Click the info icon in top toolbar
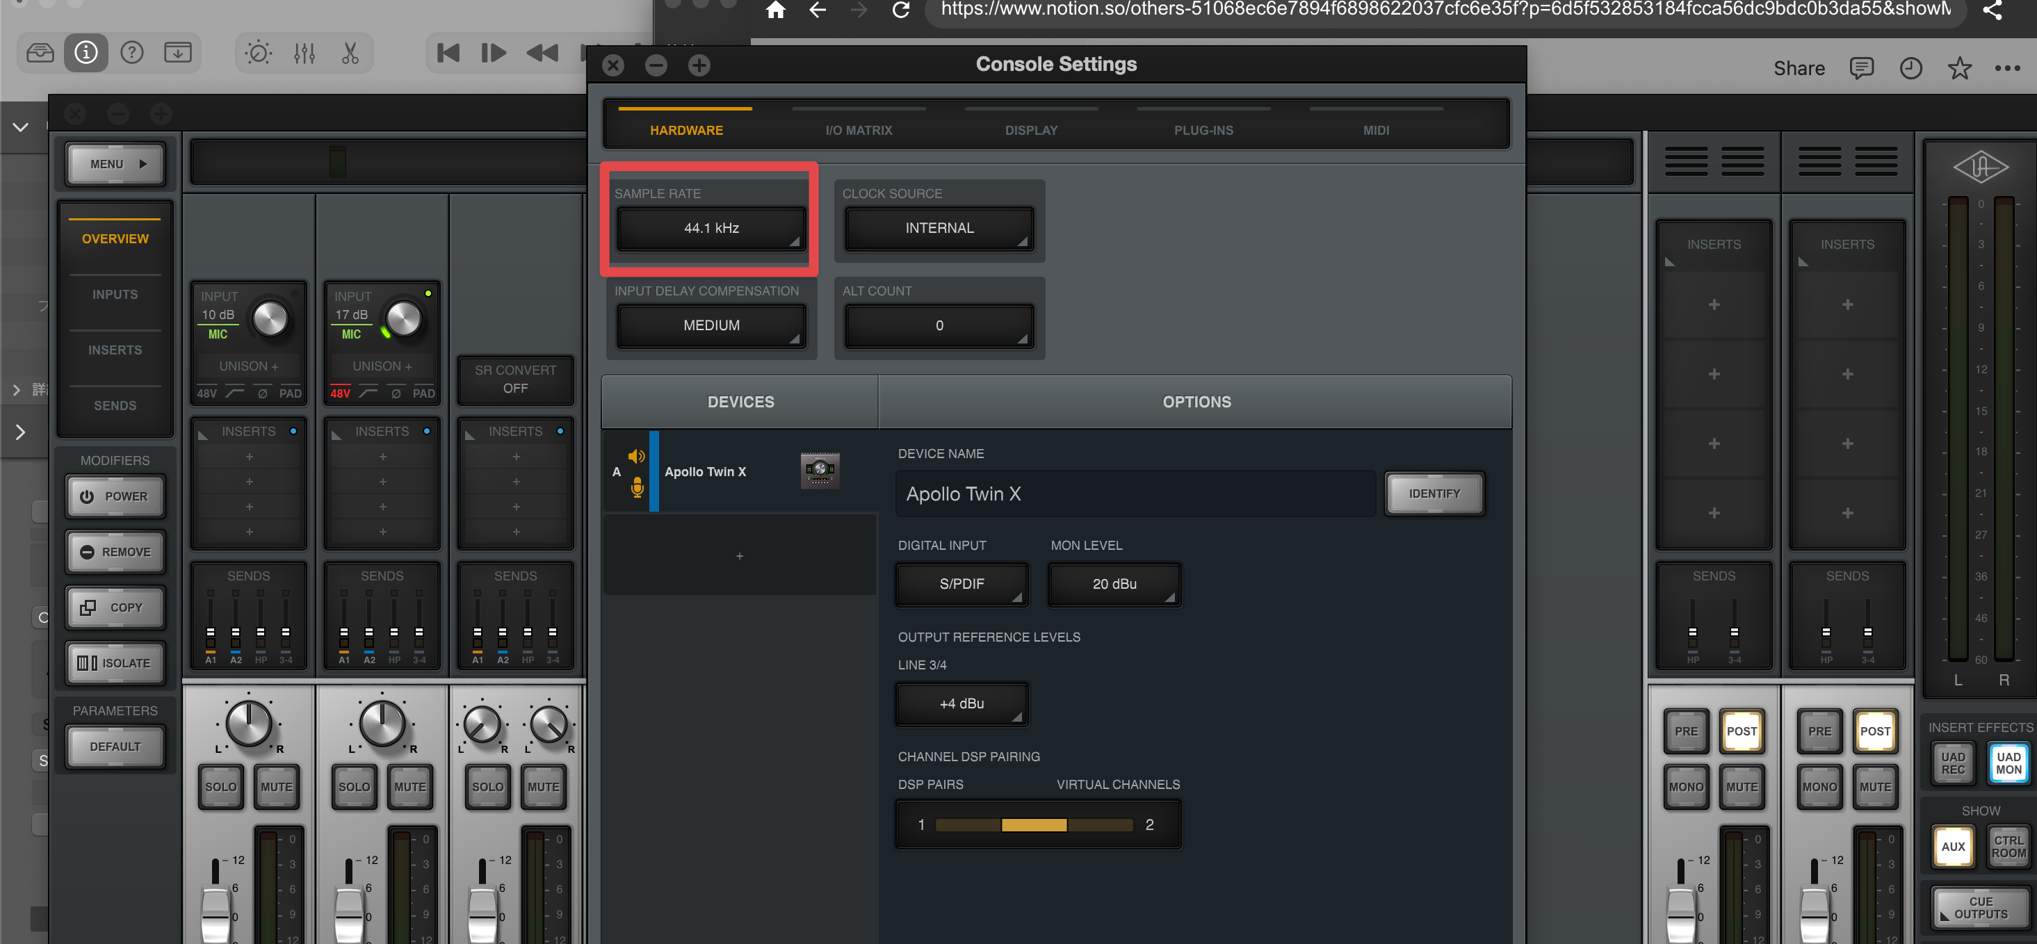The image size is (2037, 944). [86, 53]
